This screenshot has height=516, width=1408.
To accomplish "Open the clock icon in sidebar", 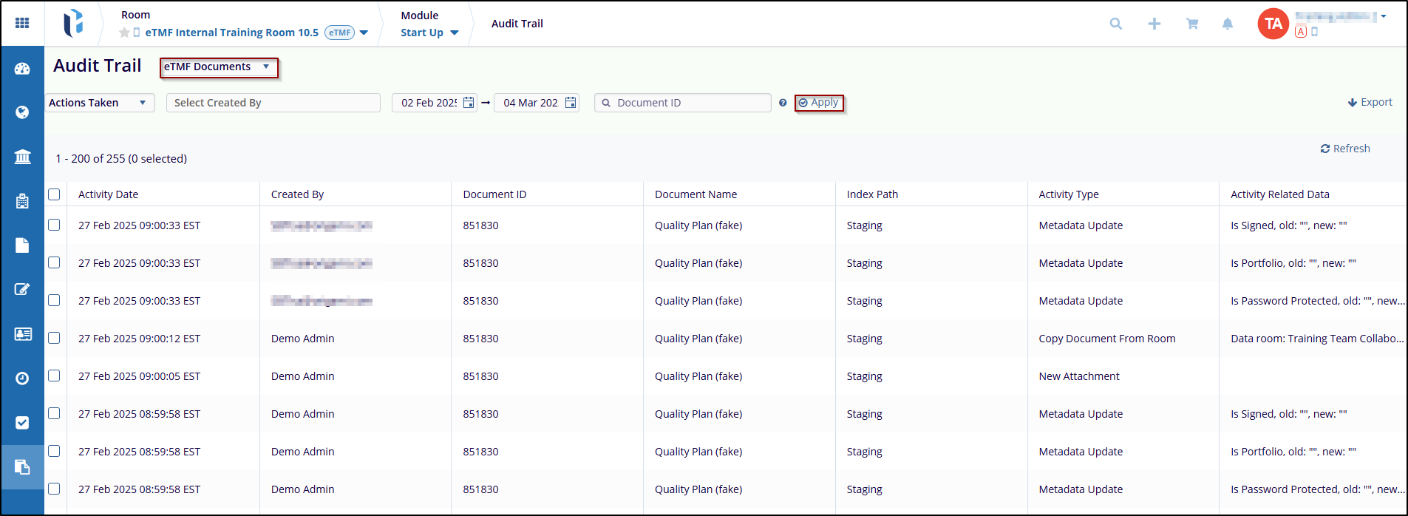I will pos(22,378).
